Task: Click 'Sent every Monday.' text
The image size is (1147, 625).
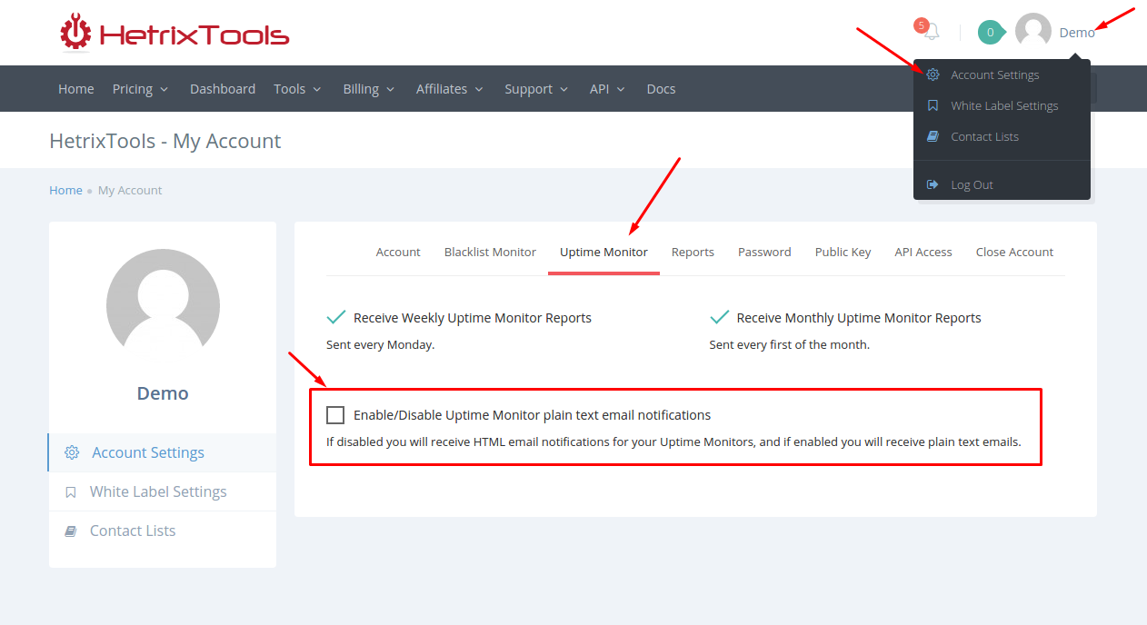Action: pyautogui.click(x=380, y=345)
